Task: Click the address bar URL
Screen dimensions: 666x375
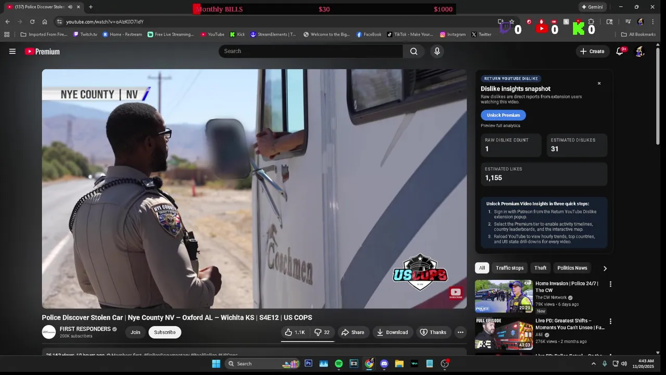Action: pos(105,22)
